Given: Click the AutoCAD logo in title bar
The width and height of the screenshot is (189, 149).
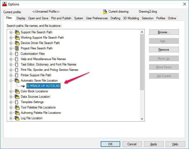Looking at the screenshot, I should (4, 4).
